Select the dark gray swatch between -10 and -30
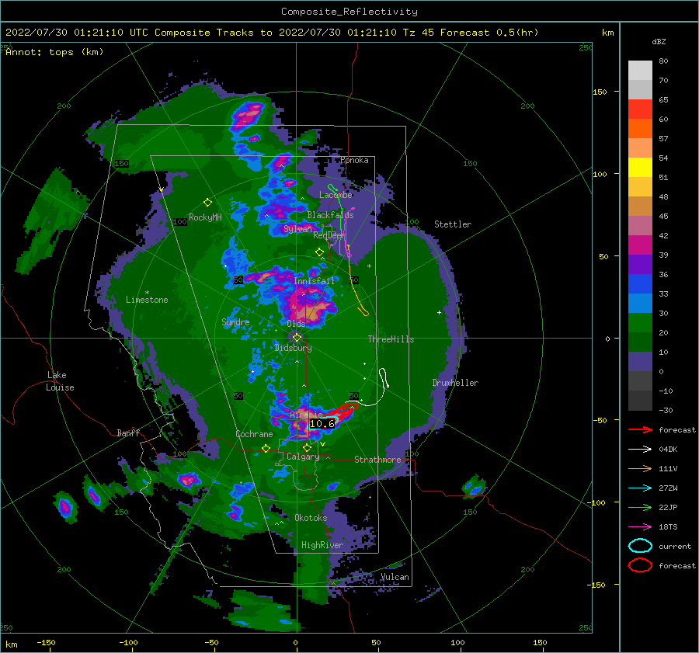Viewport: 699px width, 653px height. click(640, 401)
